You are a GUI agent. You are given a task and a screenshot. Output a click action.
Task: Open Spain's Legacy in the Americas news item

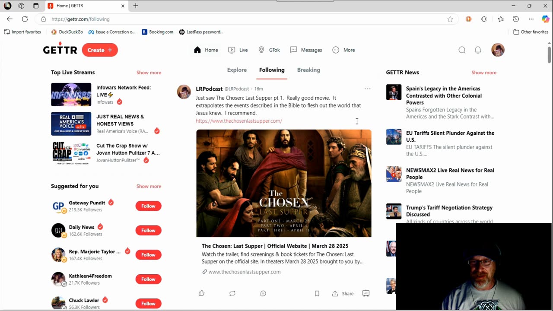[x=442, y=102]
